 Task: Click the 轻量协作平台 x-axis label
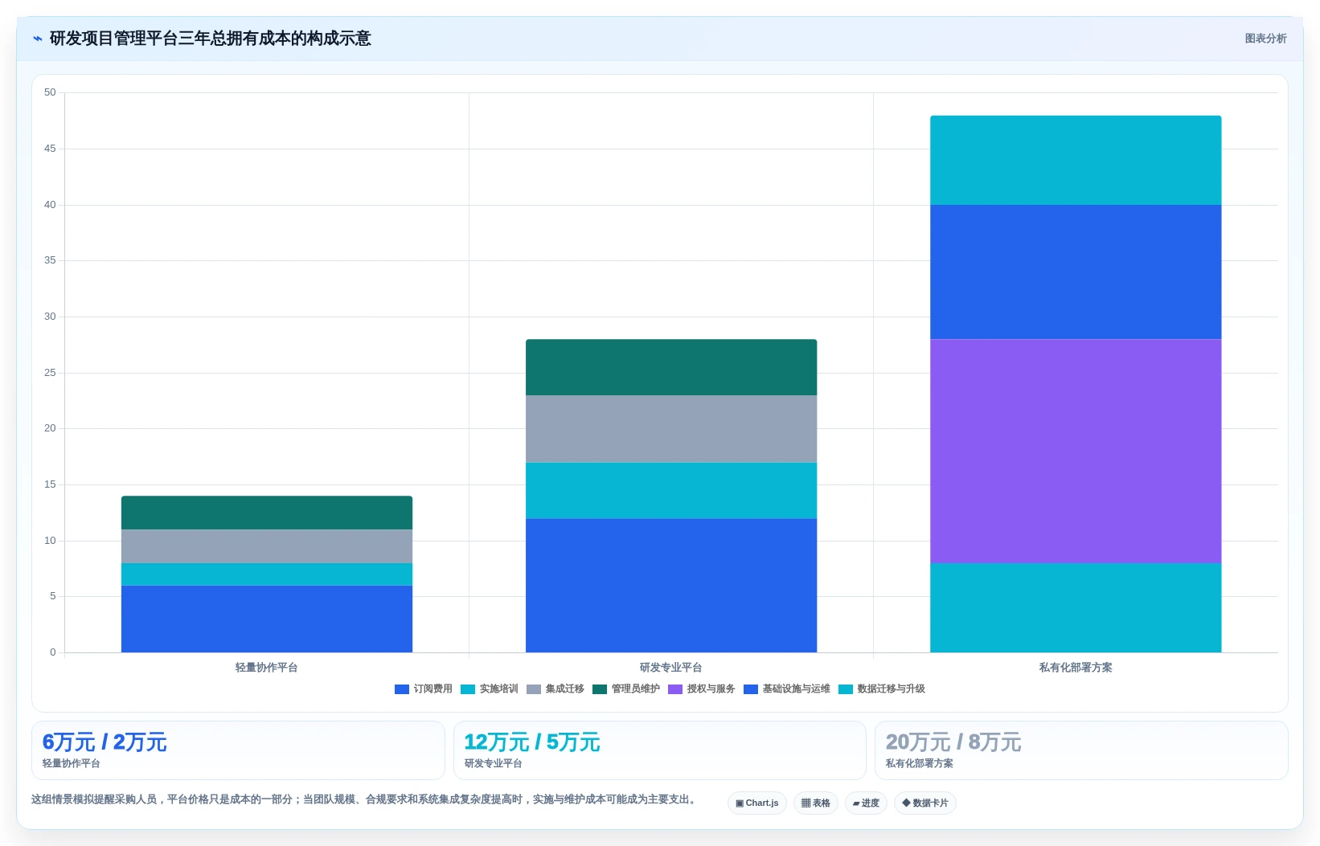tap(267, 668)
